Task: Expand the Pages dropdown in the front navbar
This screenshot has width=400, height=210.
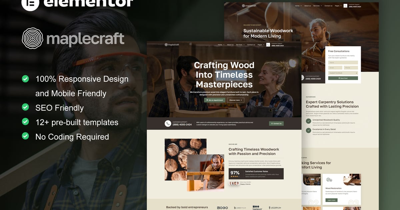Action: [x=261, y=45]
